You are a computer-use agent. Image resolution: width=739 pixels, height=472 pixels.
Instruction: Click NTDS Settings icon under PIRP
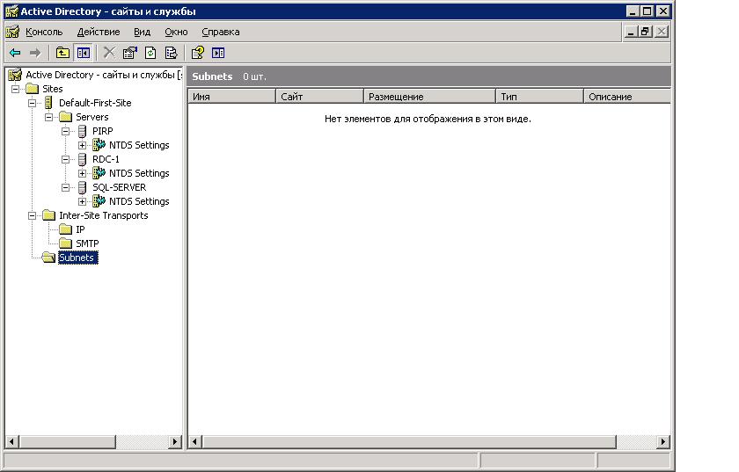click(99, 145)
